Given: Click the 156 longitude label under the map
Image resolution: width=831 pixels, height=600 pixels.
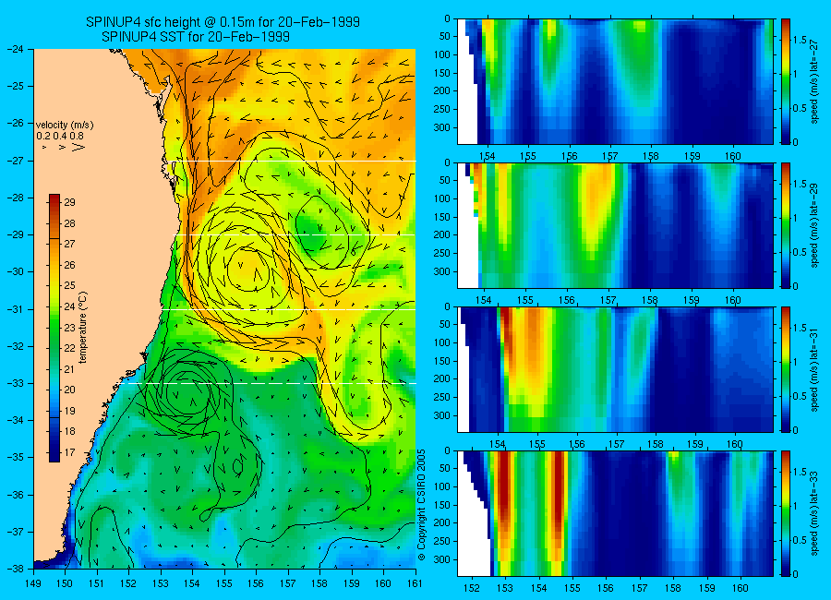Looking at the screenshot, I should point(256,583).
